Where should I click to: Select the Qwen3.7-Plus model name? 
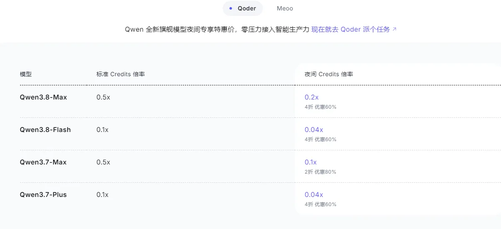pos(43,194)
